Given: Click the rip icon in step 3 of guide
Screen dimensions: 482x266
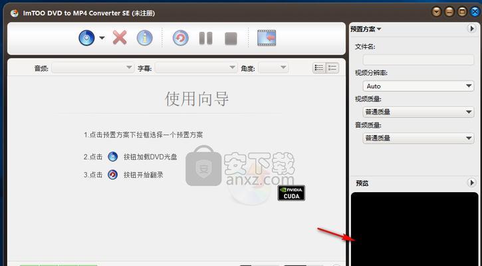Looking at the screenshot, I should [113, 175].
